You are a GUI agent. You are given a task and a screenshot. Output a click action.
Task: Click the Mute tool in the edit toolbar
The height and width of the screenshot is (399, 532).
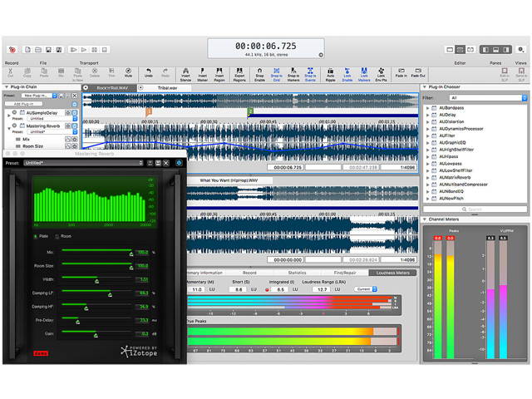click(128, 72)
